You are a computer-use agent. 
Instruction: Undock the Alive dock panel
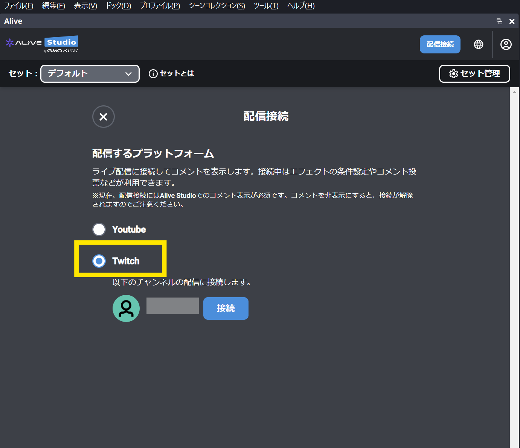[499, 21]
